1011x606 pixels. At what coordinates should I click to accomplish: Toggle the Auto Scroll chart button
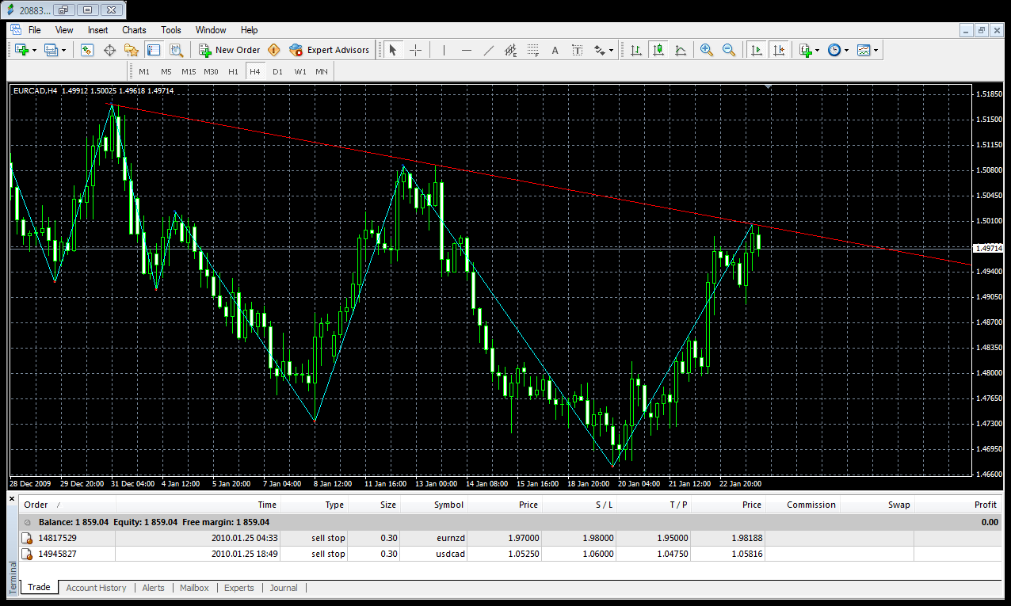757,50
